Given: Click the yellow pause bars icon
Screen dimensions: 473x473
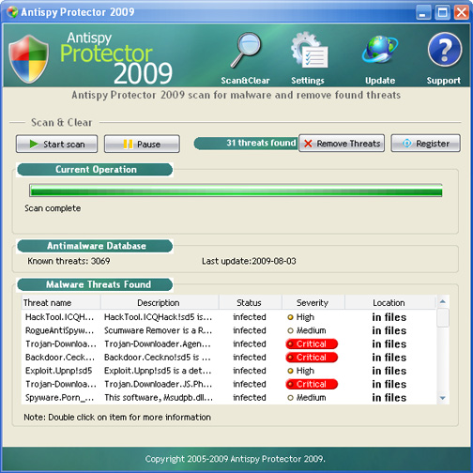Looking at the screenshot, I should (128, 144).
